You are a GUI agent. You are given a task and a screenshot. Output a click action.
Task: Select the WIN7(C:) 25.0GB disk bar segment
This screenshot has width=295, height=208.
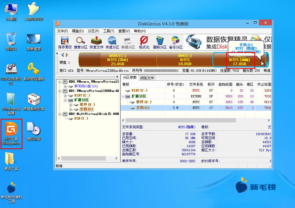[x=118, y=60]
